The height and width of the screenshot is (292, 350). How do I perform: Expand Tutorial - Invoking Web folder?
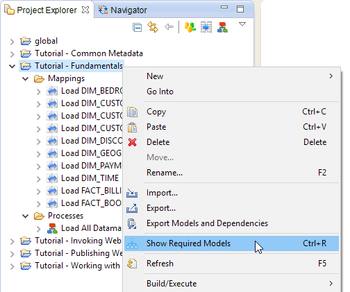point(12,241)
